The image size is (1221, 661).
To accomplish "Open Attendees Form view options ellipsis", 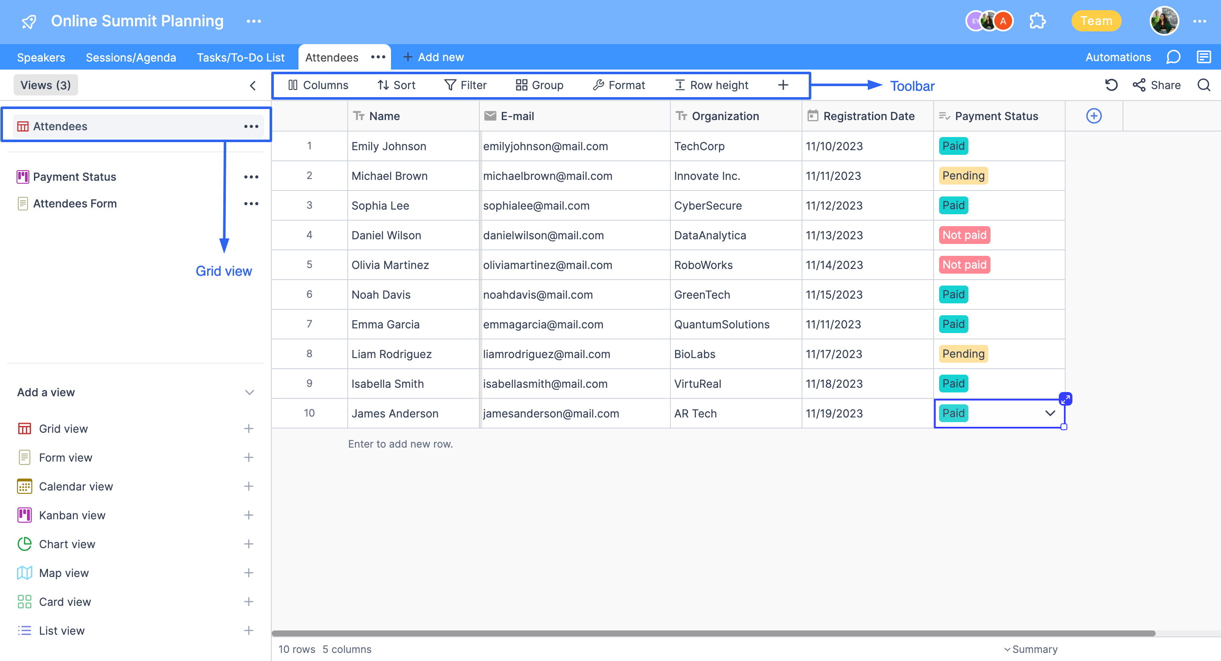I will (x=251, y=204).
